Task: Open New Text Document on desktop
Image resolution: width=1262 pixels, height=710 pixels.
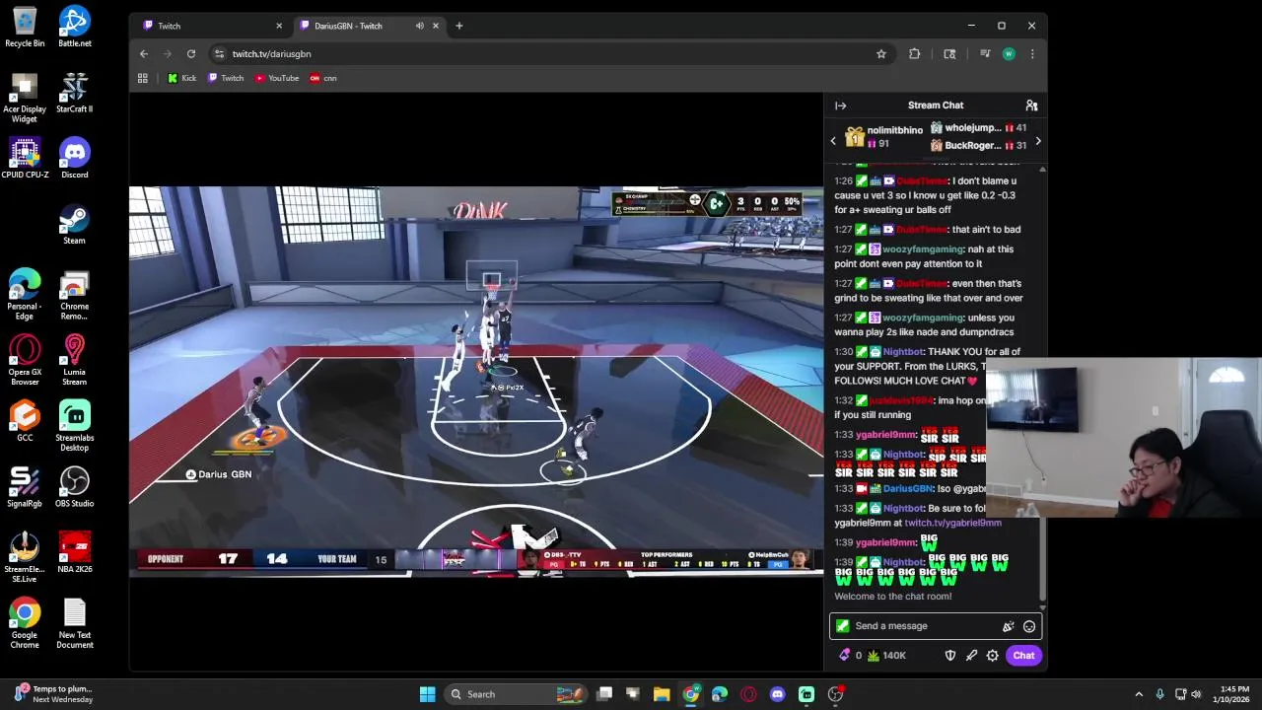Action: coord(74,623)
